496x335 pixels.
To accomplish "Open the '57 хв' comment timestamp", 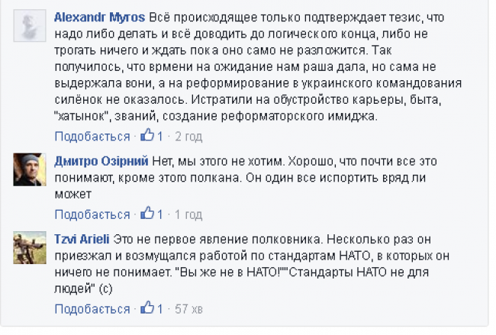I will click(x=191, y=308).
